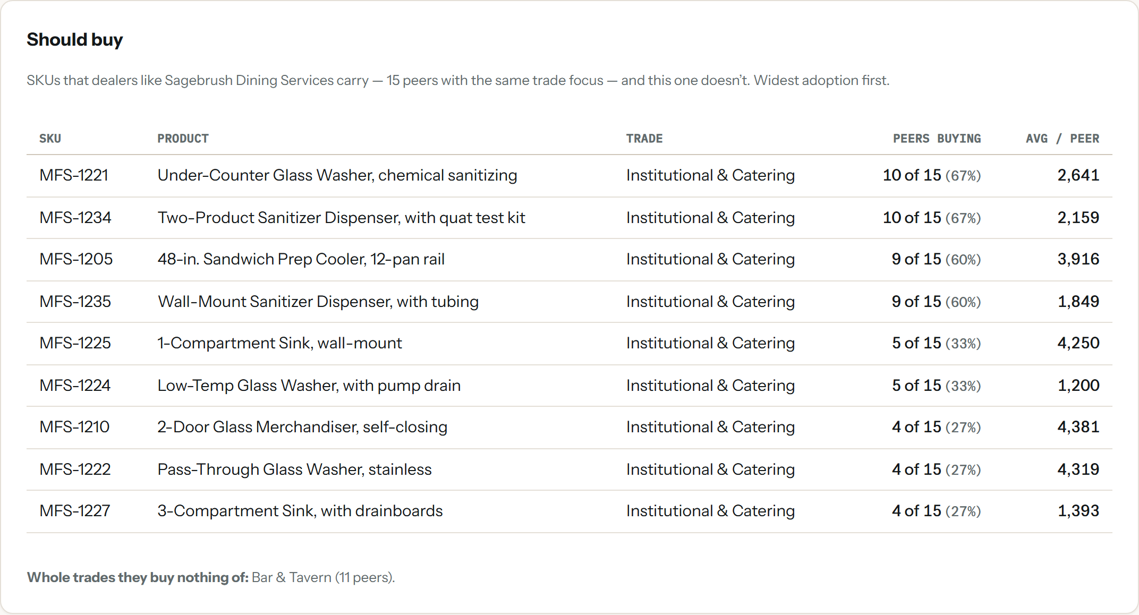The width and height of the screenshot is (1139, 615).
Task: Click SKU MFS-1235
Action: point(75,302)
